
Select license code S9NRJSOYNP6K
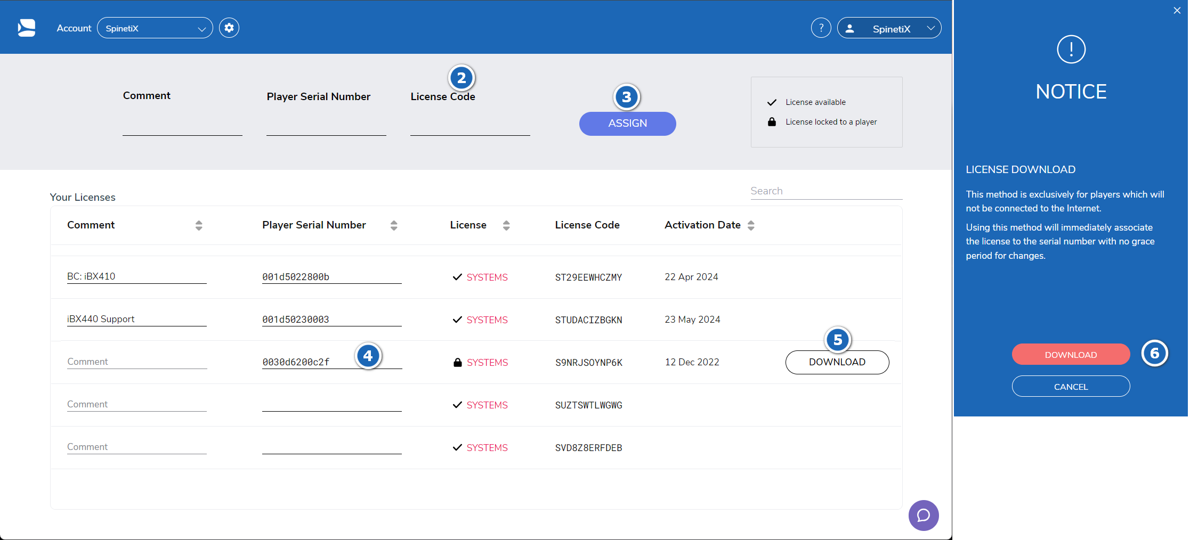(589, 363)
